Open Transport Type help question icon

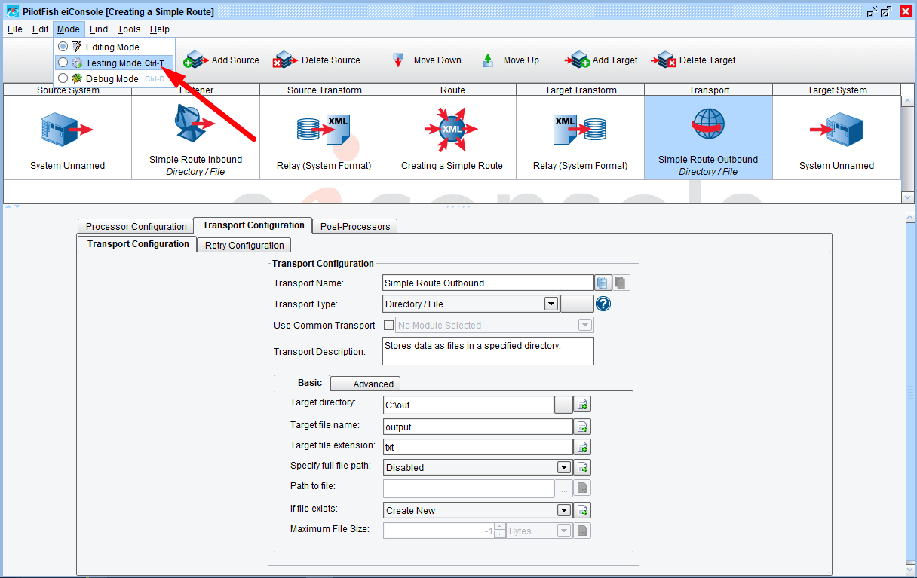coord(603,304)
